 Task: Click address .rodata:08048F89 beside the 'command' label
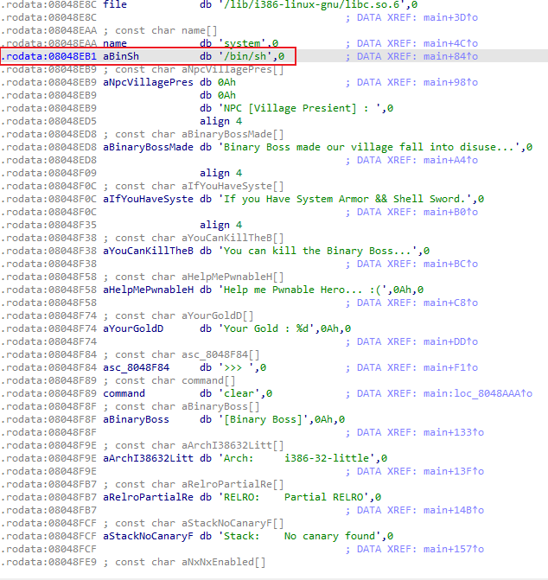pos(48,392)
